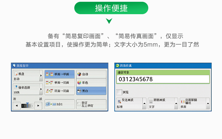Click the 浓 density label
Viewport: 222px width, 139px height.
click(15, 99)
